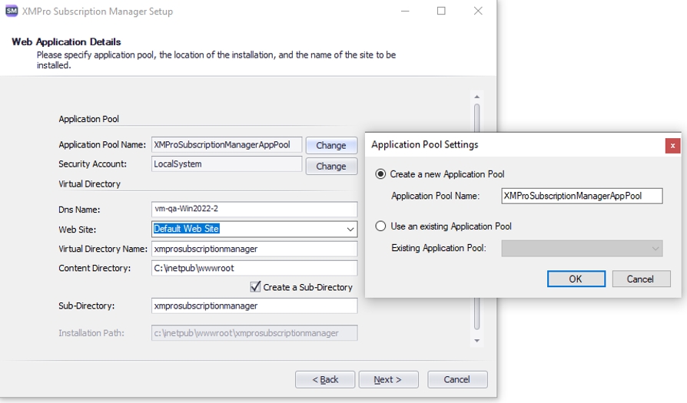Click Cancel in Application Pool Settings dialog
Screen dimensions: 687x403
point(641,279)
